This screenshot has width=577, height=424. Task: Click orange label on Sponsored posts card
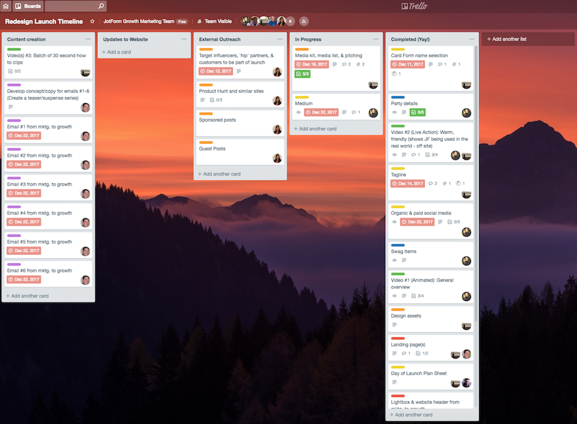[x=206, y=113]
